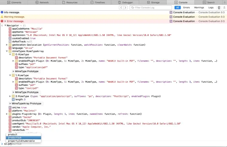The image size is (227, 147).
Task: Select the type: "text/pdf" value
Action: (32, 88)
